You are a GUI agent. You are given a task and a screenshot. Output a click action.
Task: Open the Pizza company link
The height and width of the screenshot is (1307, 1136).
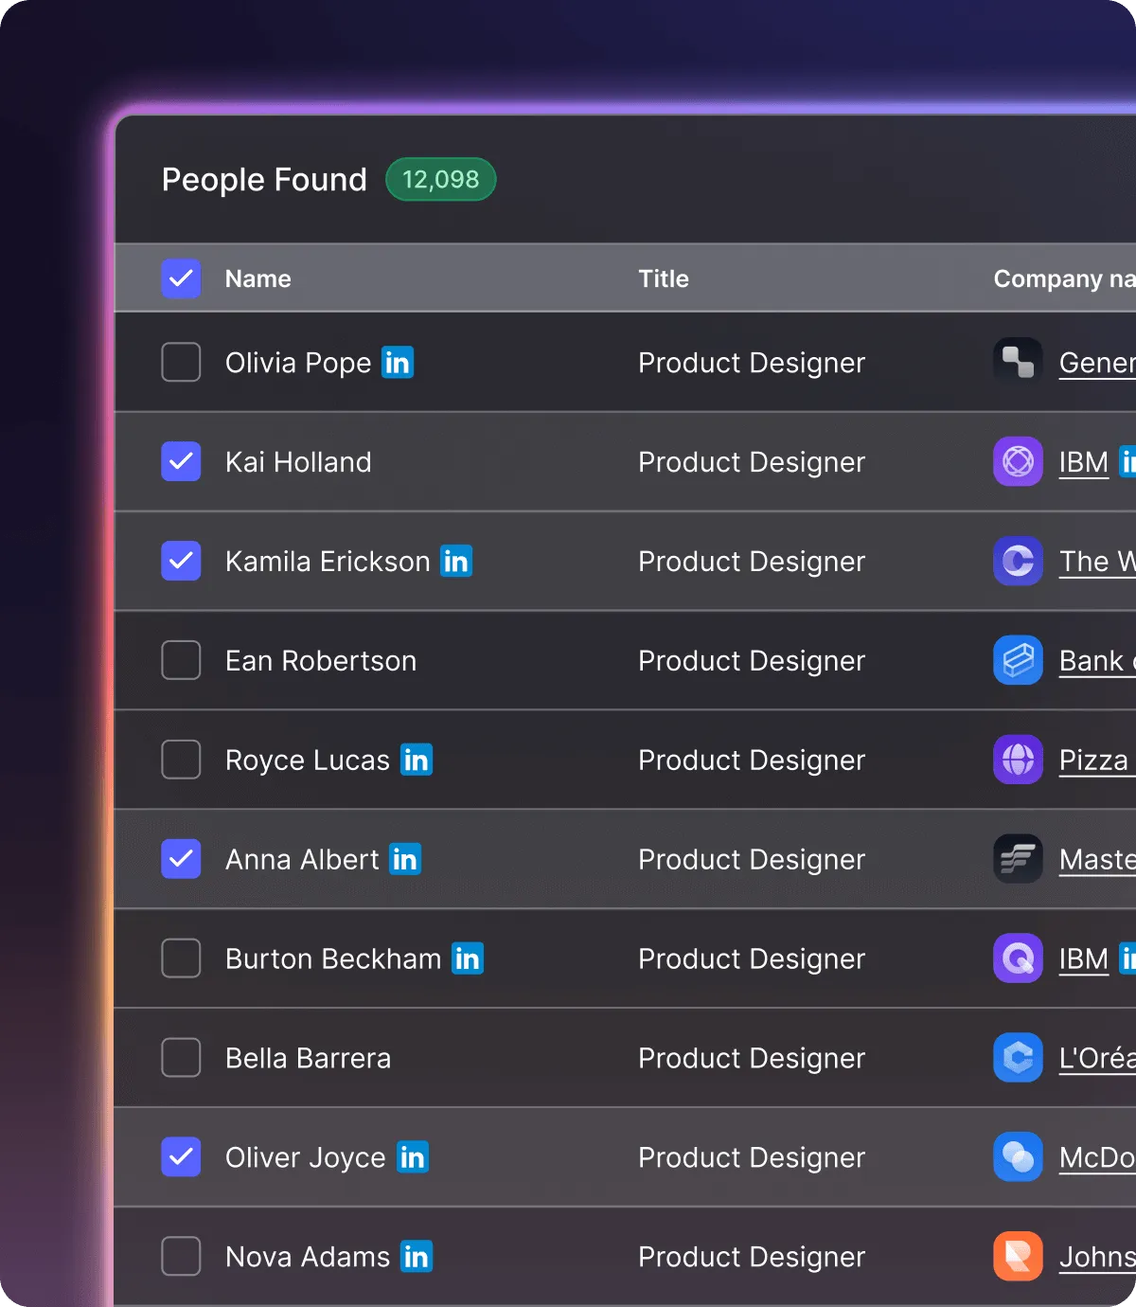tap(1097, 761)
